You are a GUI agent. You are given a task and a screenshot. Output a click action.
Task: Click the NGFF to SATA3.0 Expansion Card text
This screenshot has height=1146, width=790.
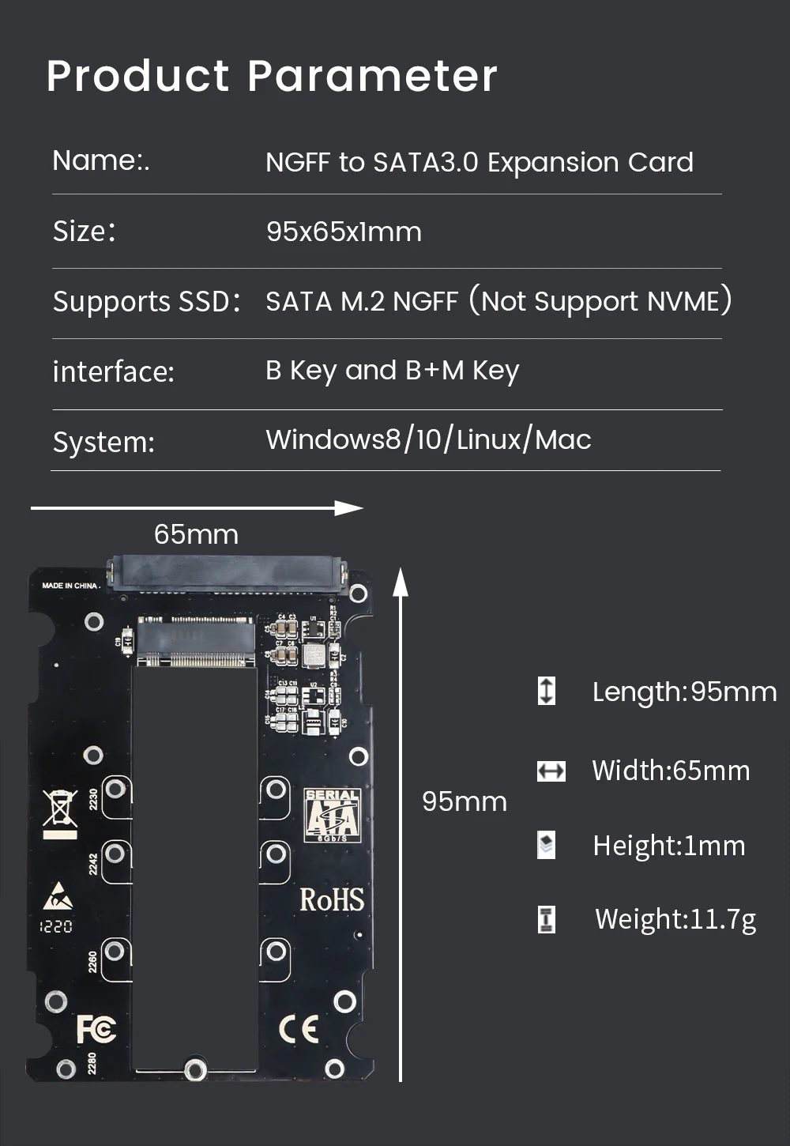pyautogui.click(x=480, y=162)
